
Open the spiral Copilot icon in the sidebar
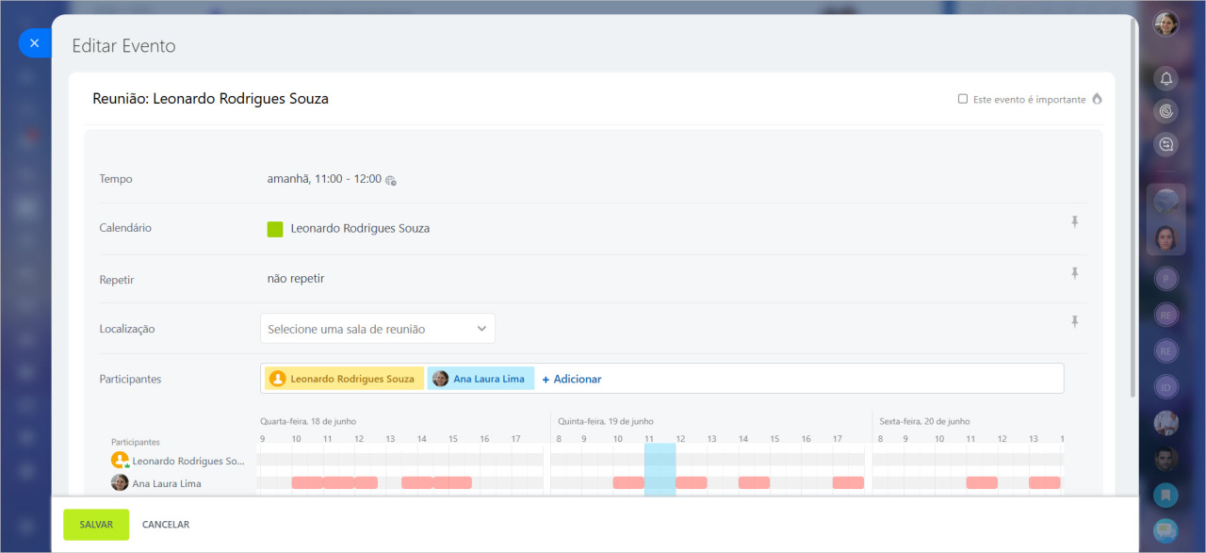tap(1166, 111)
